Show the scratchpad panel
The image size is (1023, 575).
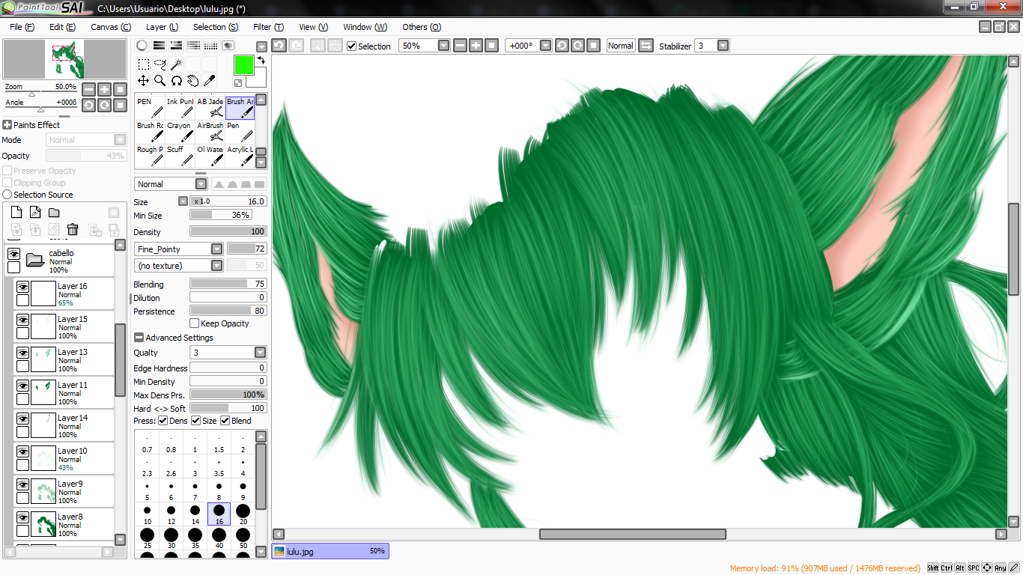point(228,46)
